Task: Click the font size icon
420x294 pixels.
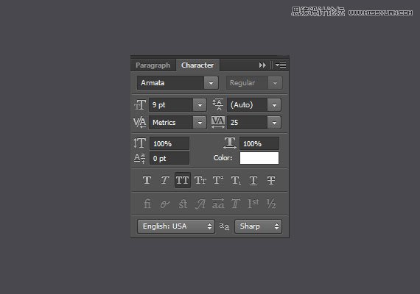Action: click(x=140, y=105)
